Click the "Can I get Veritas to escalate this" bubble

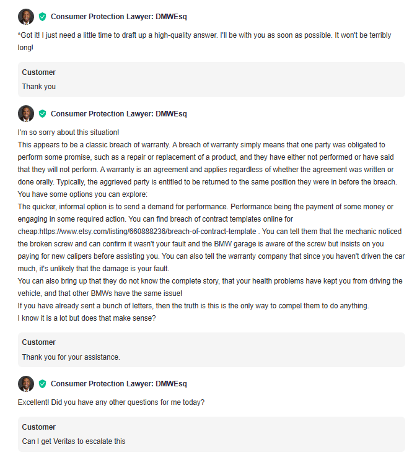(x=211, y=434)
